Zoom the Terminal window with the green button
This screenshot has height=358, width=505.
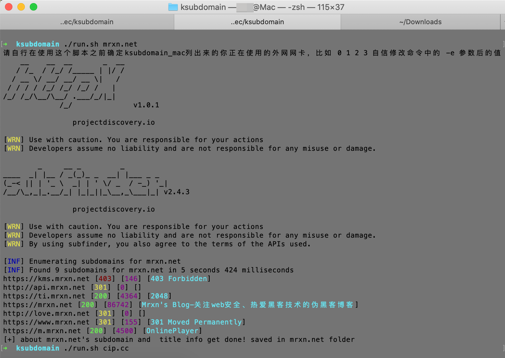click(34, 7)
